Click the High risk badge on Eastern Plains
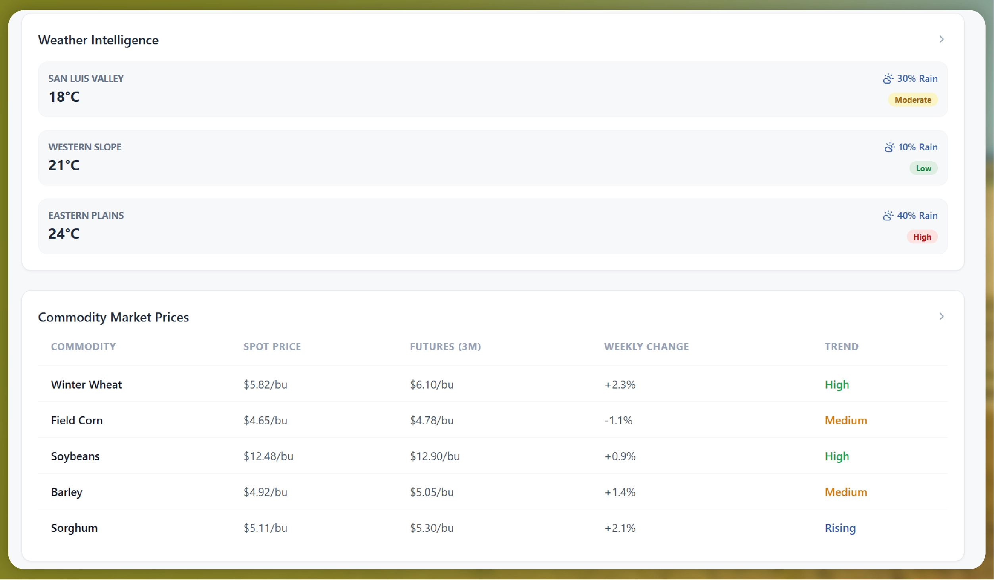The width and height of the screenshot is (994, 580). (922, 237)
